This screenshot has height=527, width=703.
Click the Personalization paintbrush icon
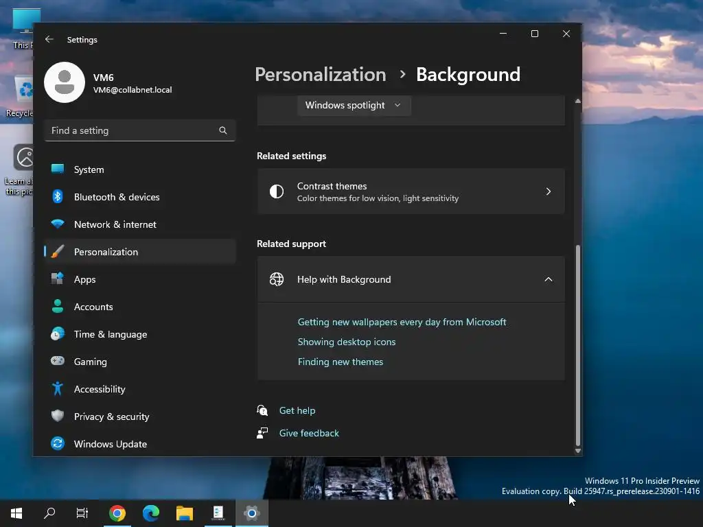tap(58, 251)
